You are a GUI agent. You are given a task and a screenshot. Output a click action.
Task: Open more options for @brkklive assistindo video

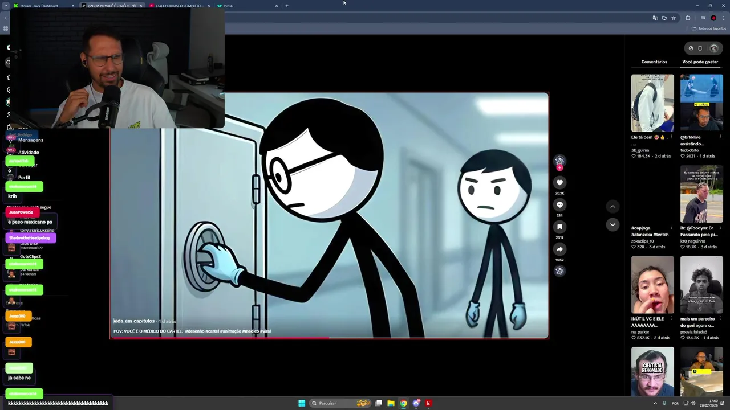click(x=720, y=137)
